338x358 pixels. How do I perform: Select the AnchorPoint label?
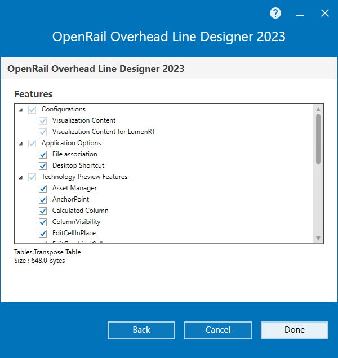coord(70,199)
